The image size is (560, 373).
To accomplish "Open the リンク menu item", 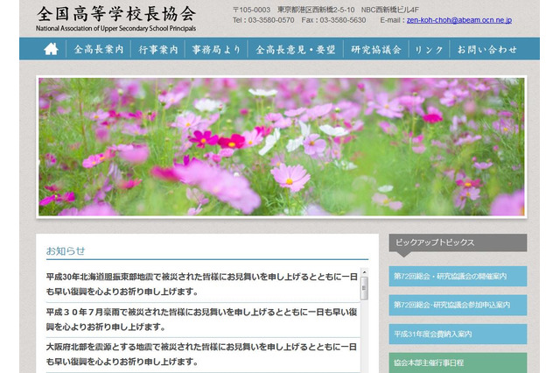I will (x=429, y=49).
